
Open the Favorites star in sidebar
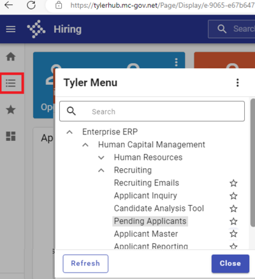11,110
